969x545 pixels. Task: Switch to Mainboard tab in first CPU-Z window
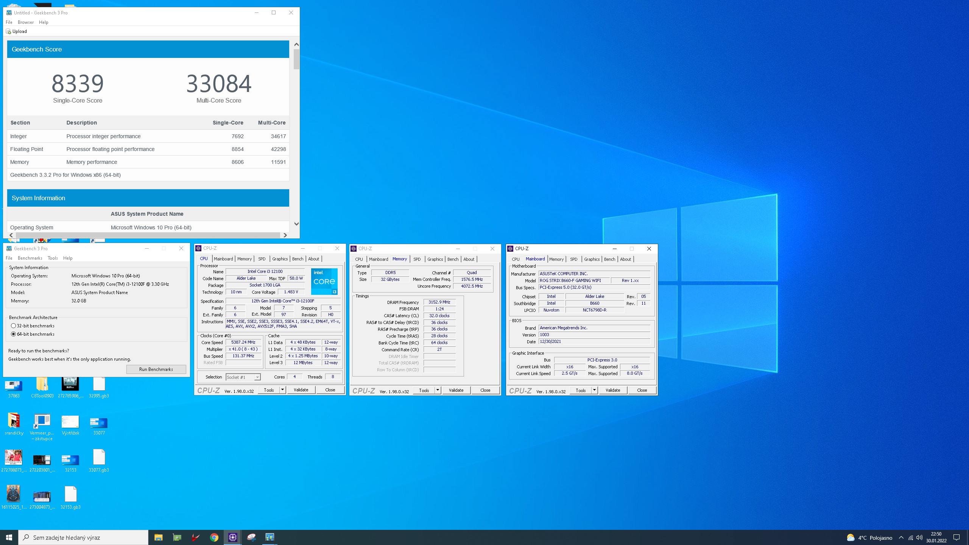(223, 259)
